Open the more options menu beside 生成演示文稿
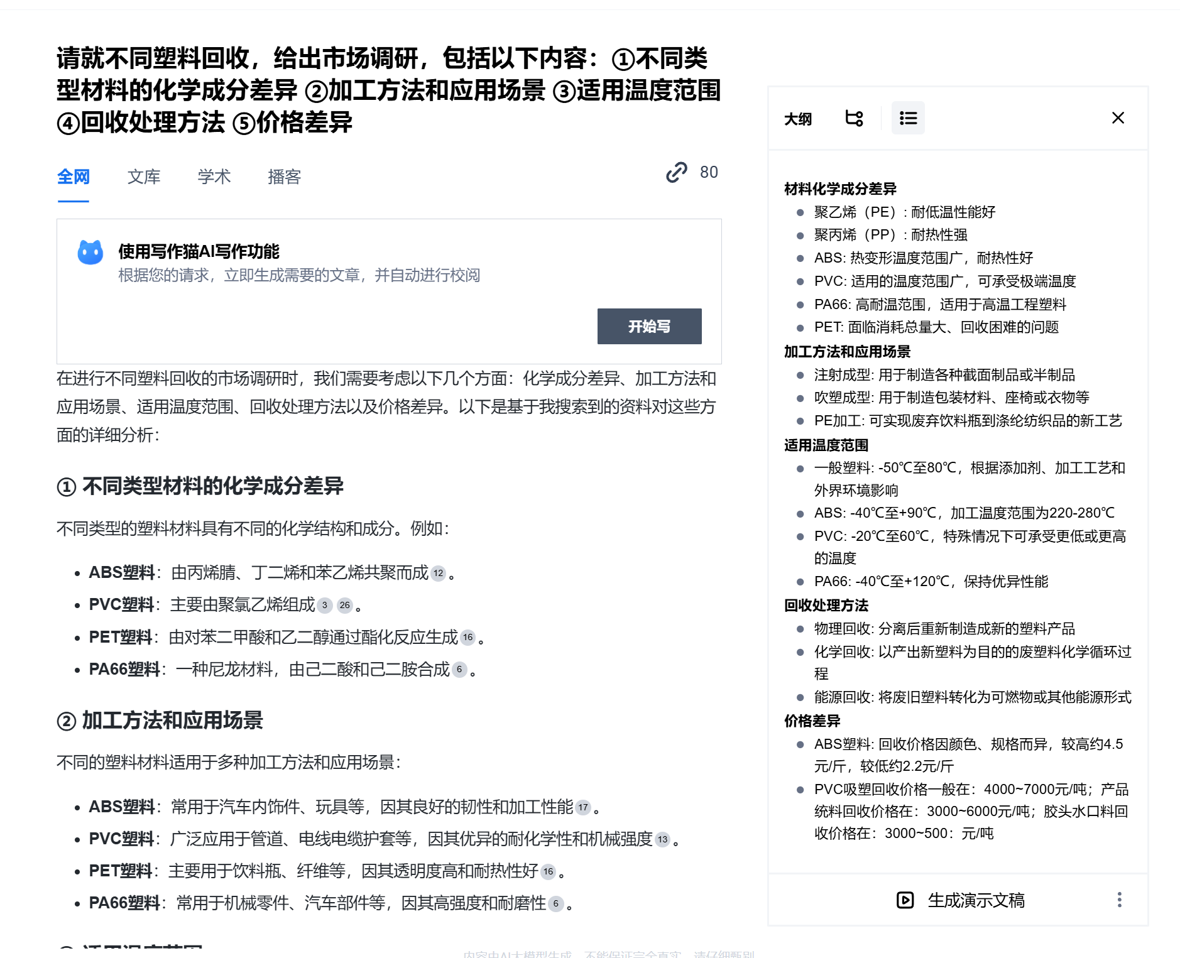Viewport: 1180px width, 958px height. 1119,900
